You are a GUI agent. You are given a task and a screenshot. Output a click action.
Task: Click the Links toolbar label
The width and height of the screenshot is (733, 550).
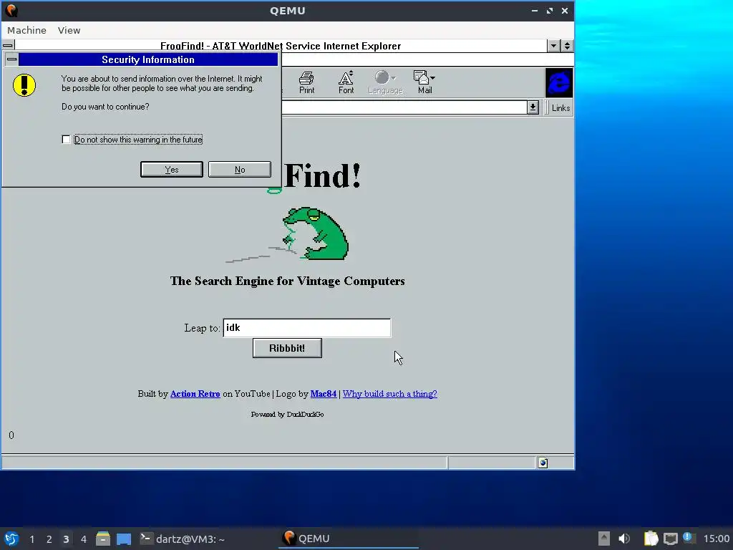(560, 108)
